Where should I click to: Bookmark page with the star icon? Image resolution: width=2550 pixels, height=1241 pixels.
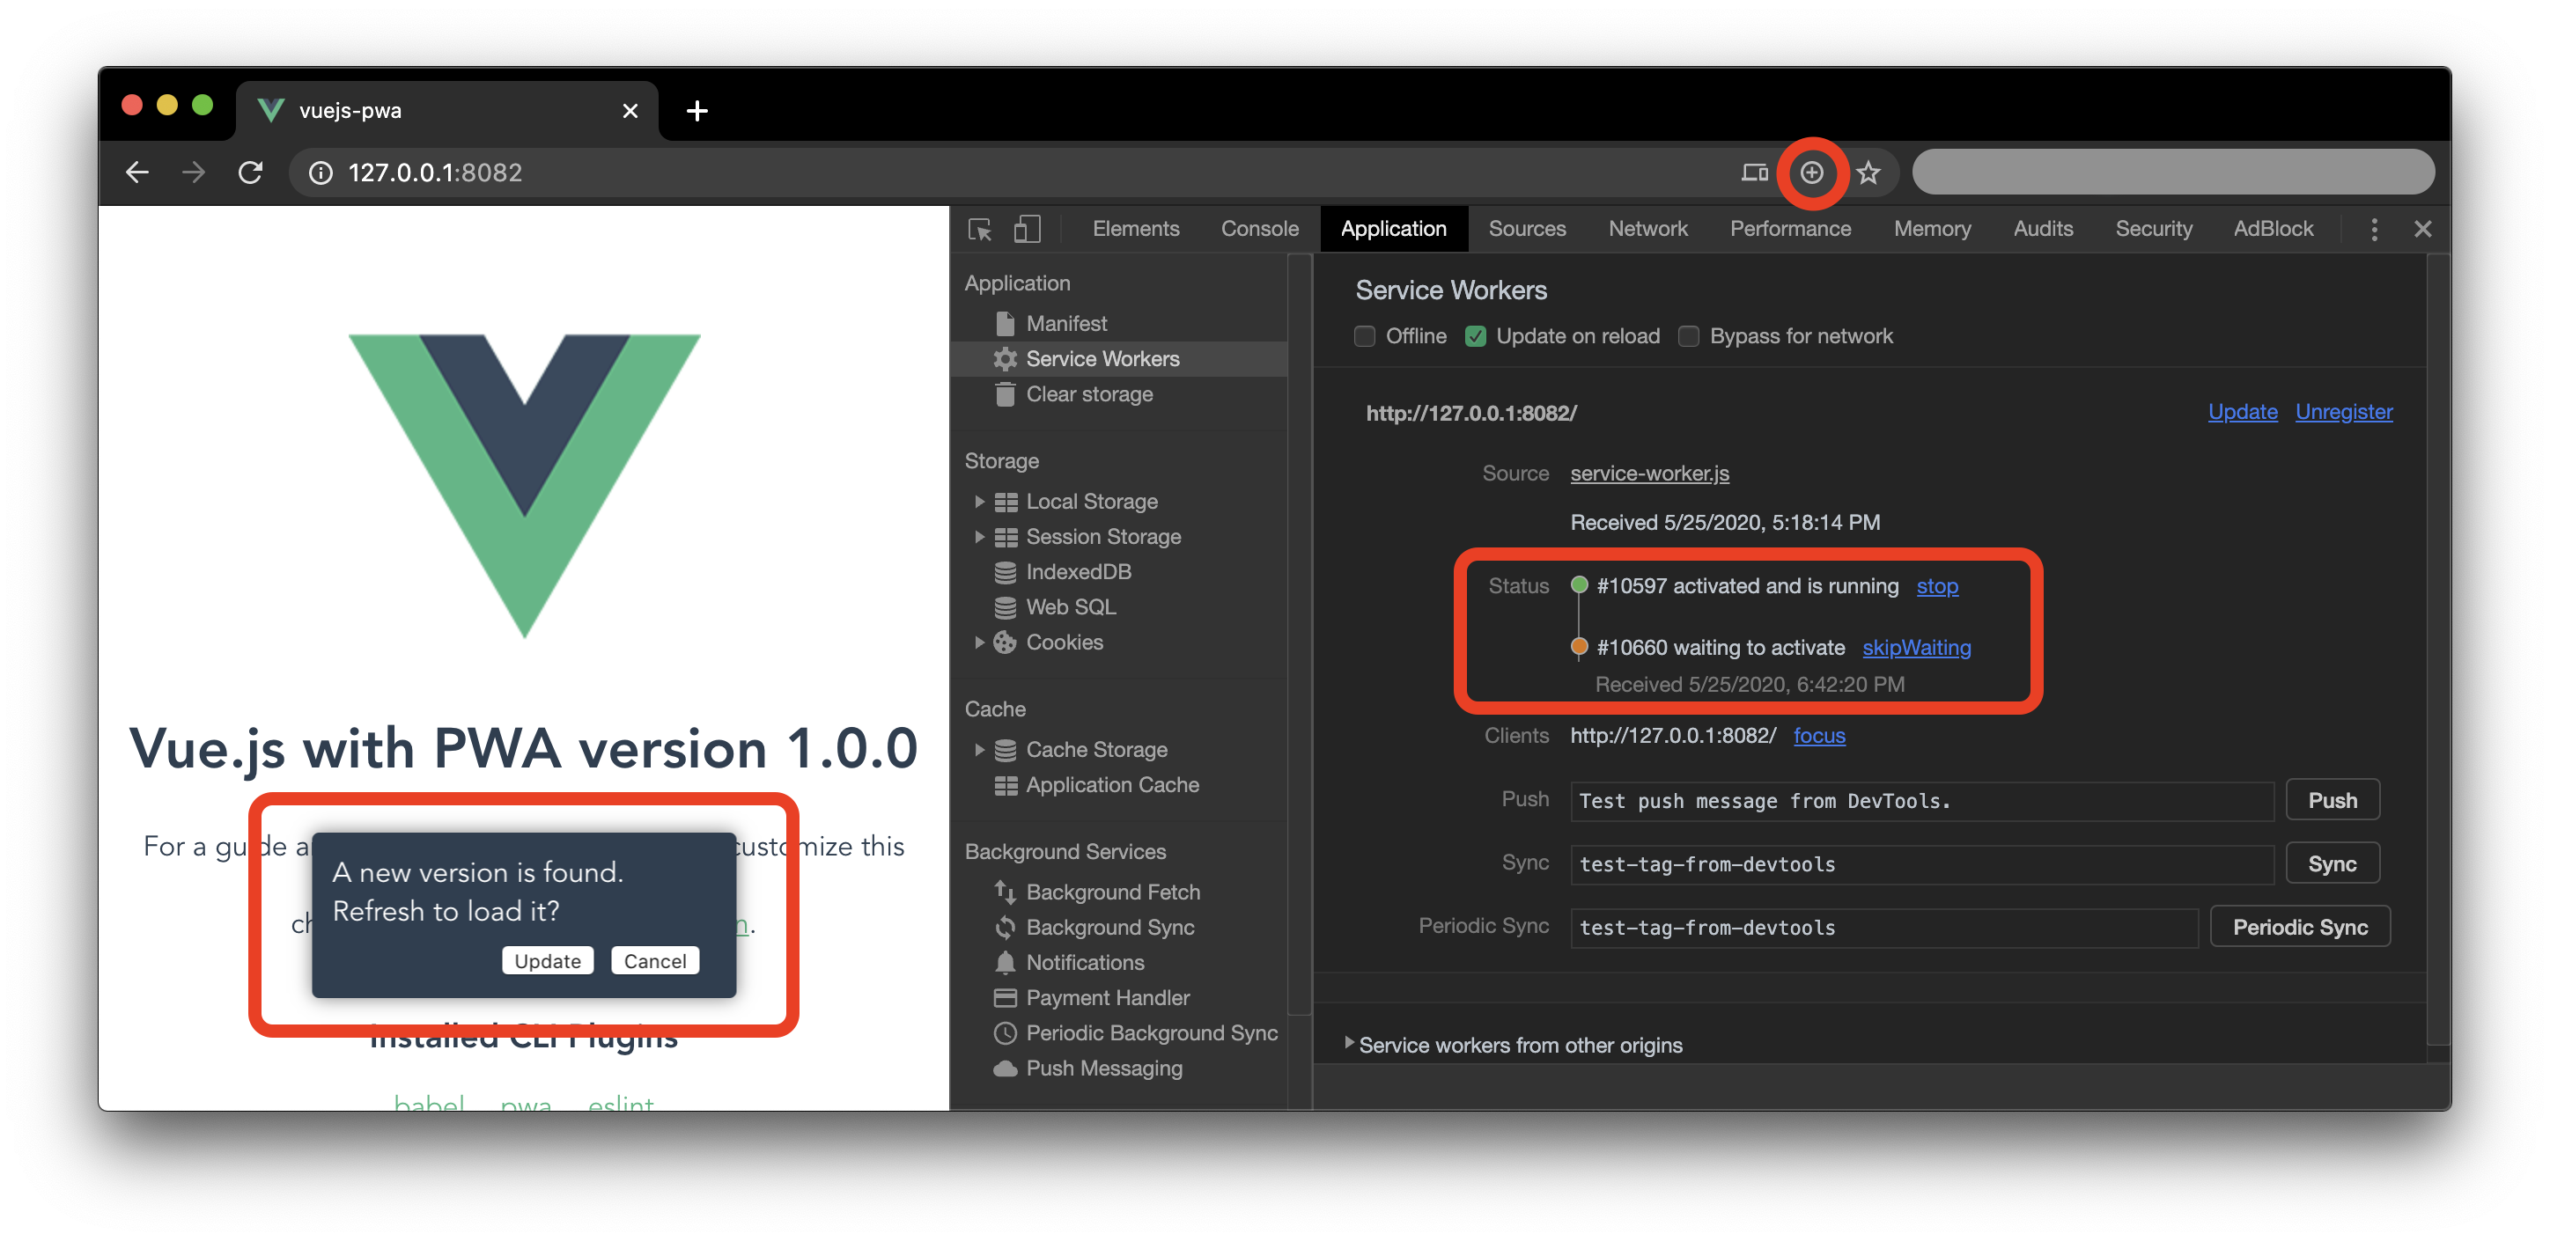(x=1868, y=173)
